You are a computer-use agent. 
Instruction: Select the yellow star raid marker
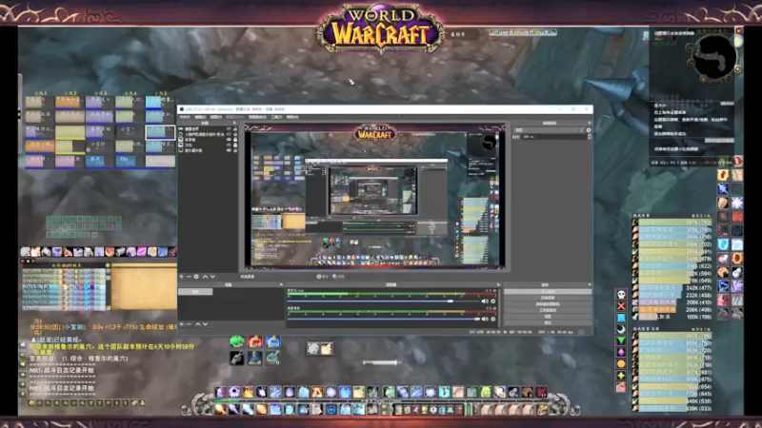pyautogui.click(x=621, y=376)
